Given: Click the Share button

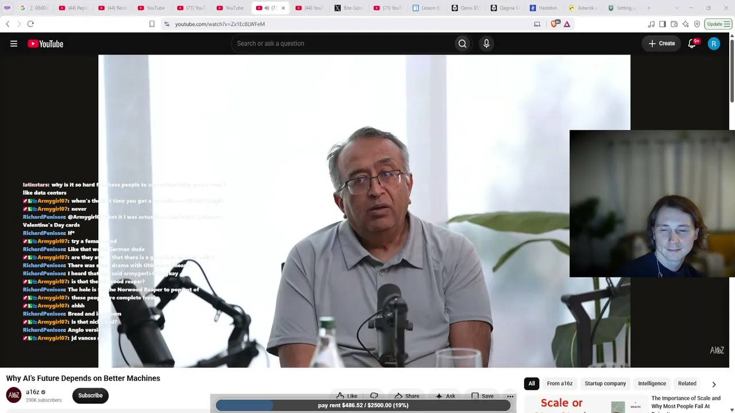Looking at the screenshot, I should point(407,396).
